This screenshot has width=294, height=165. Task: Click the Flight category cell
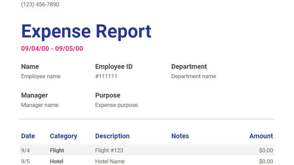coord(57,150)
